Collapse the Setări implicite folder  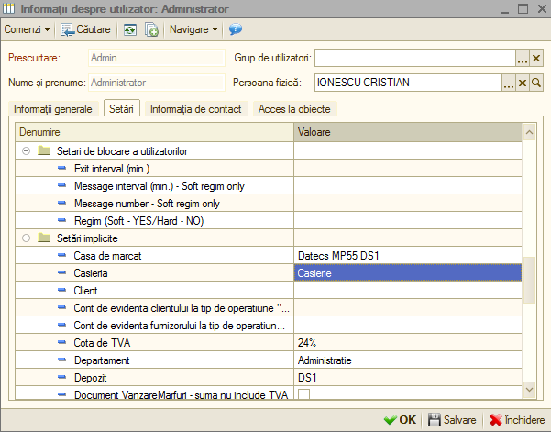point(26,238)
